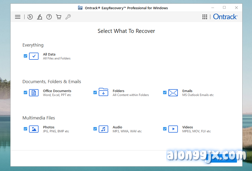The width and height of the screenshot is (252, 171).
Task: Disable the Emails checkbox
Action: tap(165, 93)
